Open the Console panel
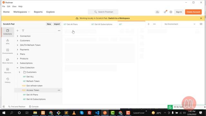 click(34, 107)
